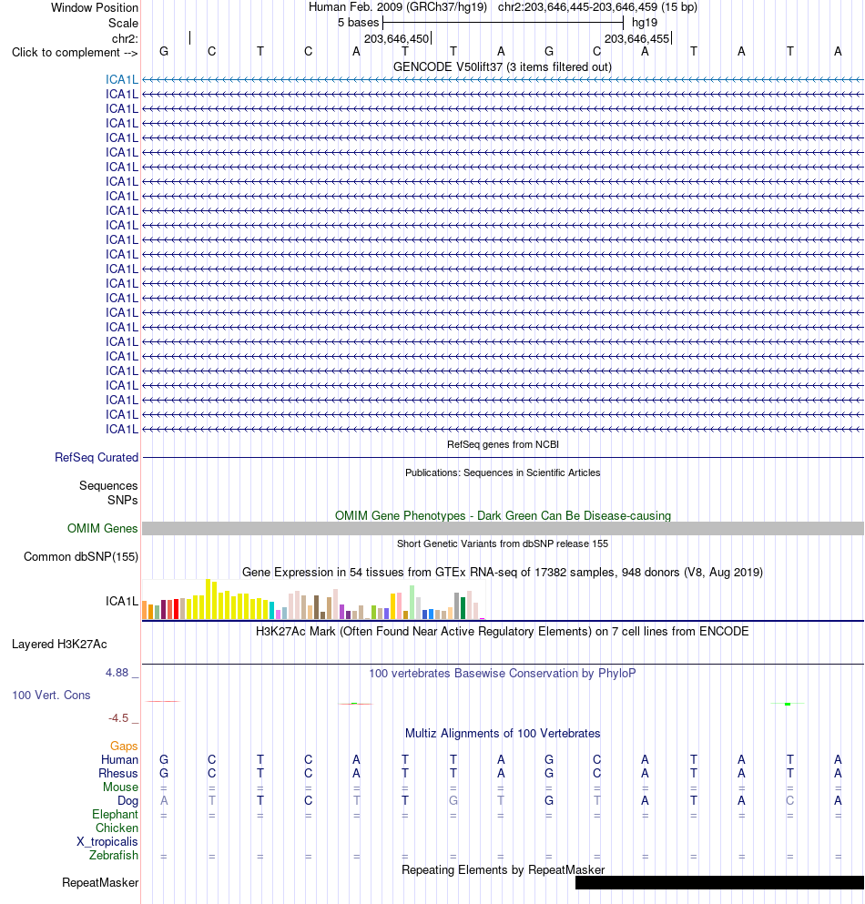865x904 pixels.
Task: Open 'Short Genetic Variants from dbSNP release 155'
Action: coord(503,543)
